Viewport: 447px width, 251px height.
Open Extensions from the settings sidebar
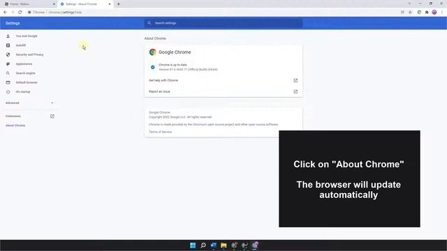click(13, 116)
